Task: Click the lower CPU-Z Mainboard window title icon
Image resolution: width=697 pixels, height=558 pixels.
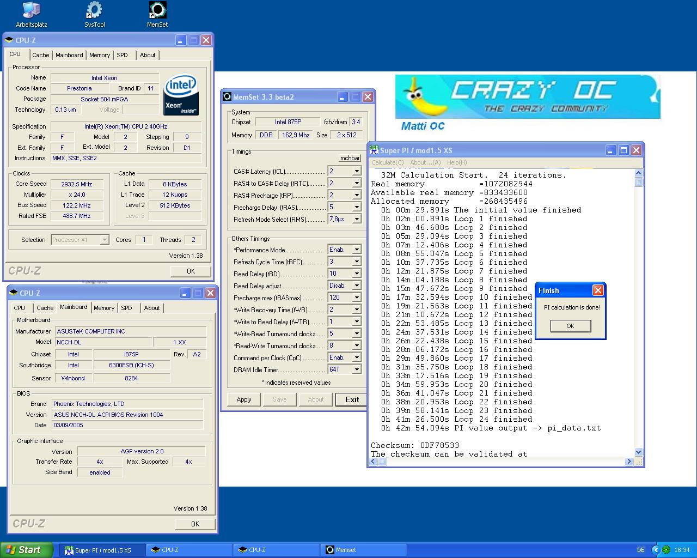Action: point(14,293)
